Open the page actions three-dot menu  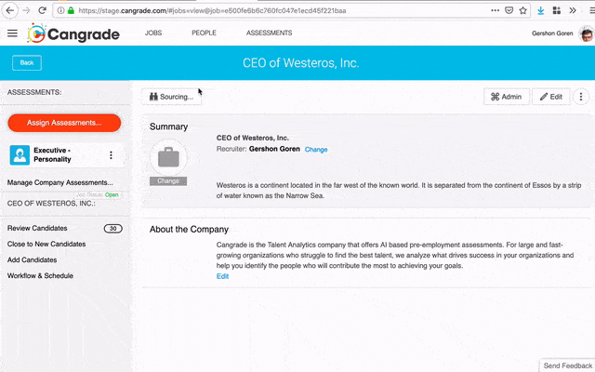pos(495,10)
